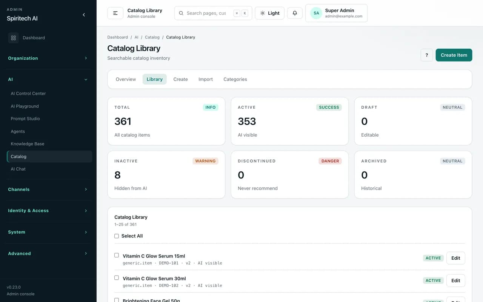The width and height of the screenshot is (483, 302).
Task: Click 'Vitamin C Glow Serum 30ml' item name
Action: [x=154, y=279]
